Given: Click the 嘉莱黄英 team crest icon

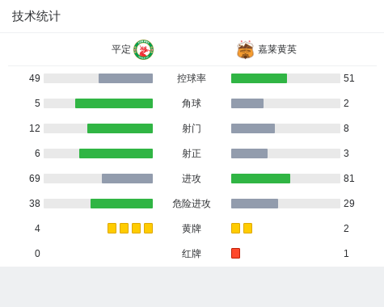Looking at the screenshot, I should (245, 49).
